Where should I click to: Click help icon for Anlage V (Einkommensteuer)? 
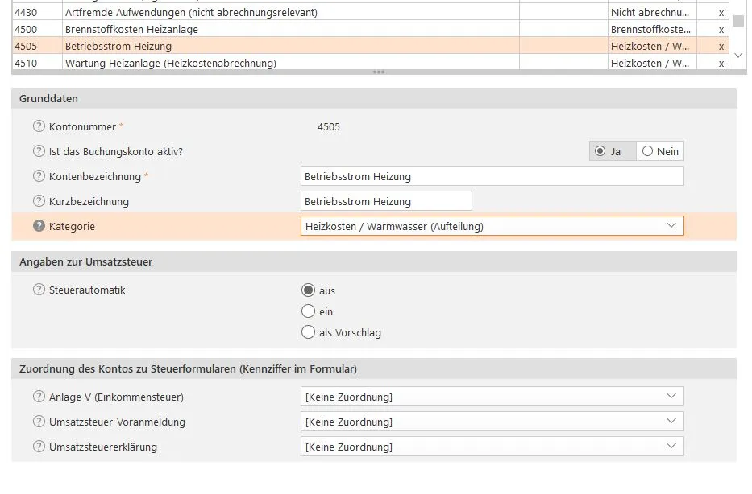click(39, 397)
